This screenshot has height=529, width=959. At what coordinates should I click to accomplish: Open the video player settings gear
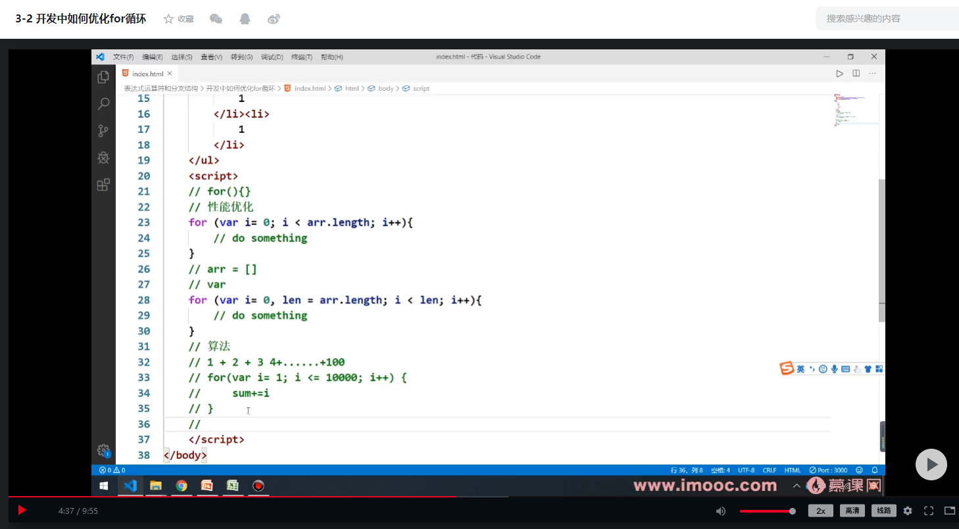pos(908,511)
